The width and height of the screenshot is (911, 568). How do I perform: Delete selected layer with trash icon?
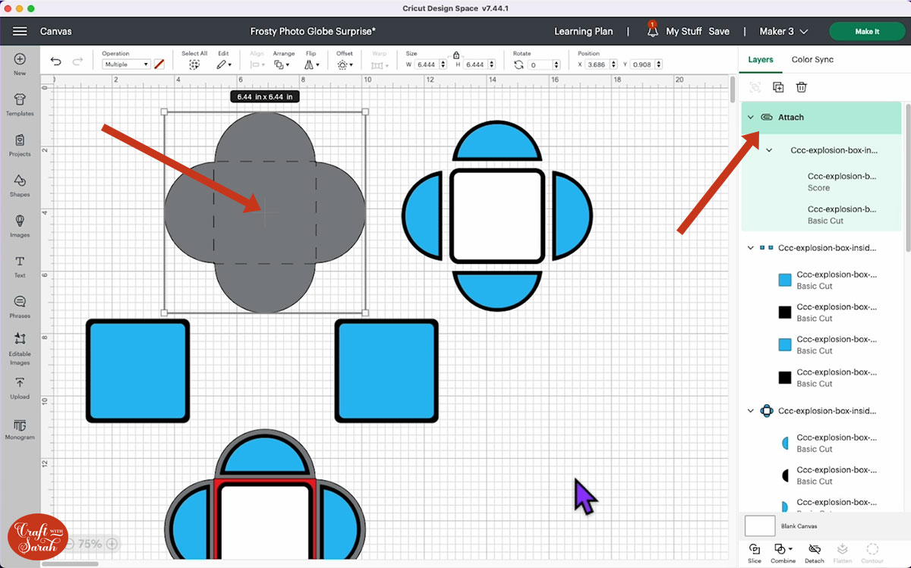801,87
